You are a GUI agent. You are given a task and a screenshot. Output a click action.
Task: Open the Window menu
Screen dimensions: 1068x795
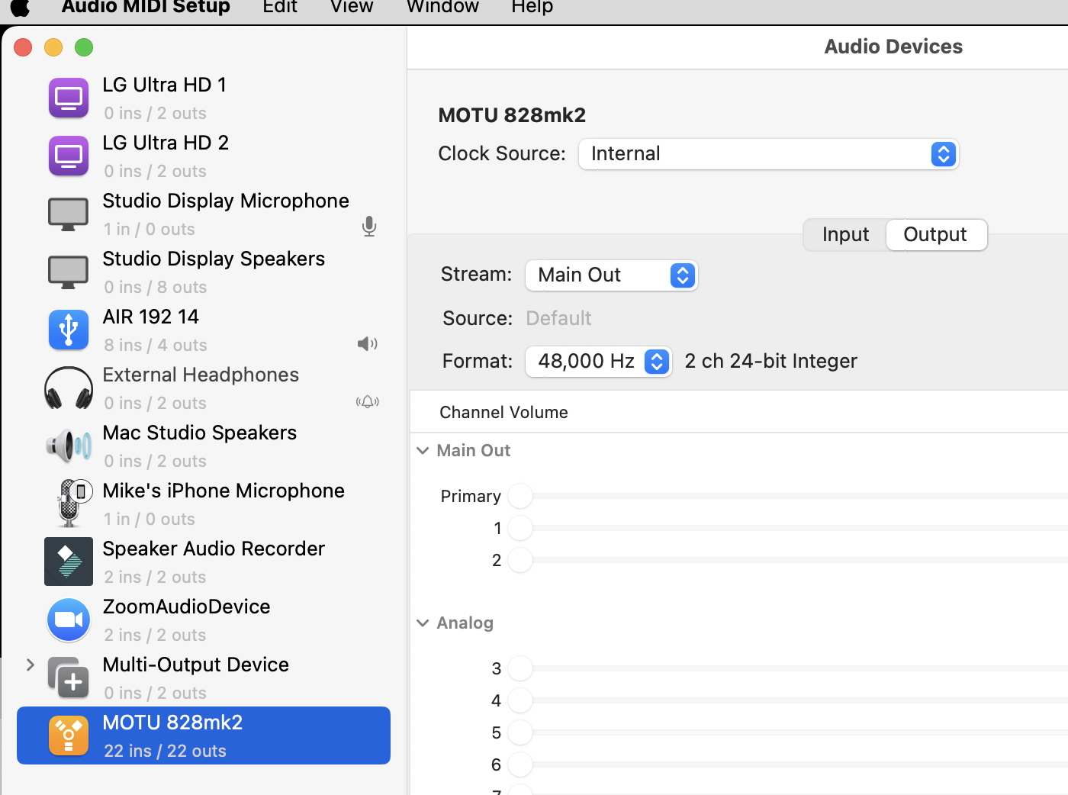442,7
